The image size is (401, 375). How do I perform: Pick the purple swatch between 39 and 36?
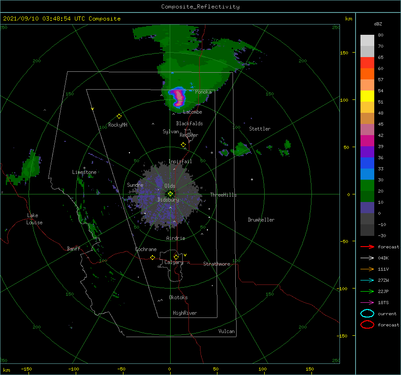pos(367,152)
